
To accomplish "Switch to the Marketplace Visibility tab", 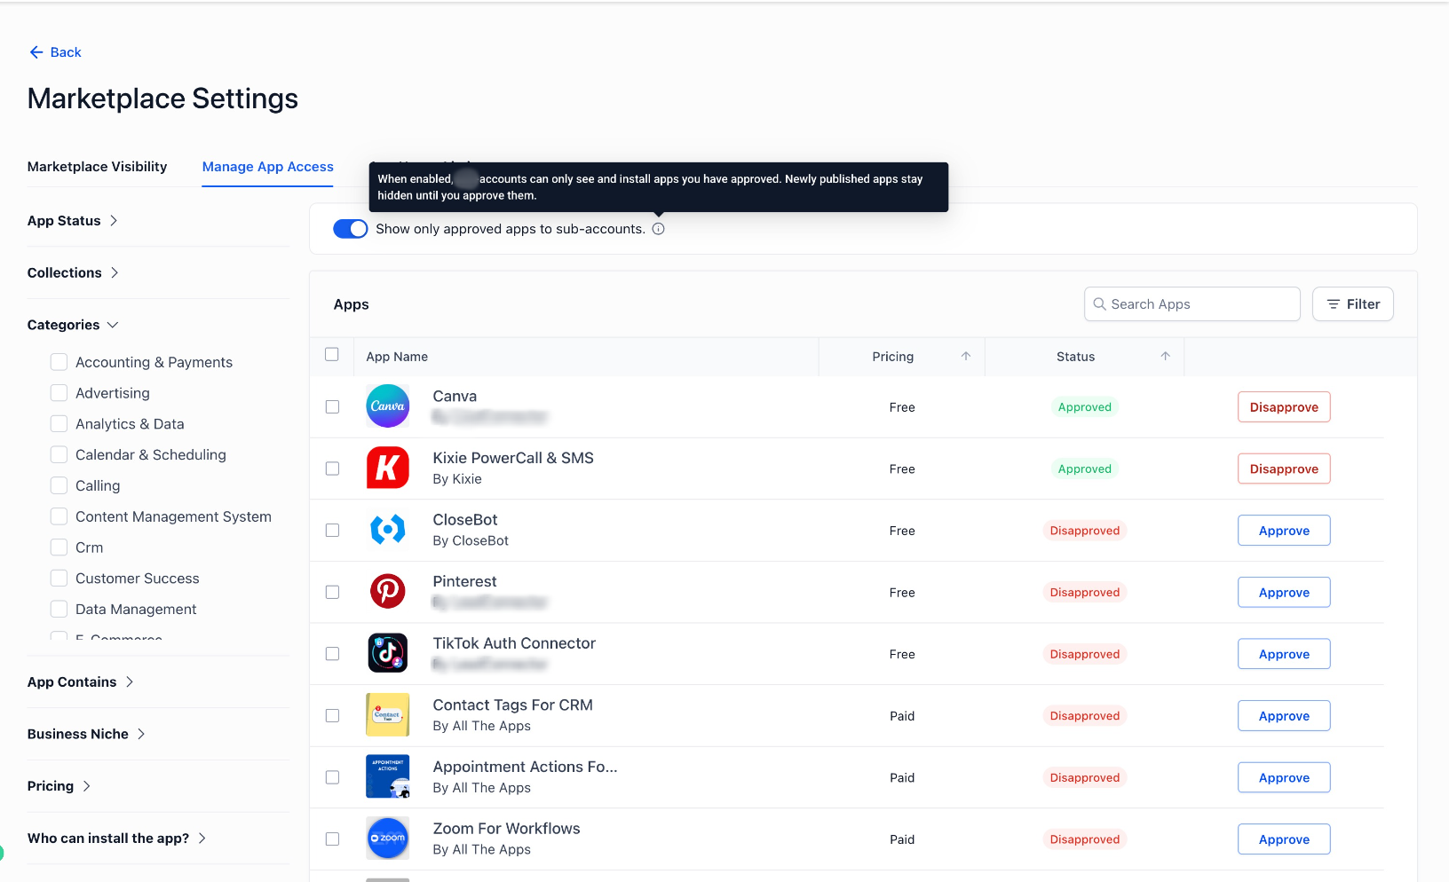I will pos(98,167).
